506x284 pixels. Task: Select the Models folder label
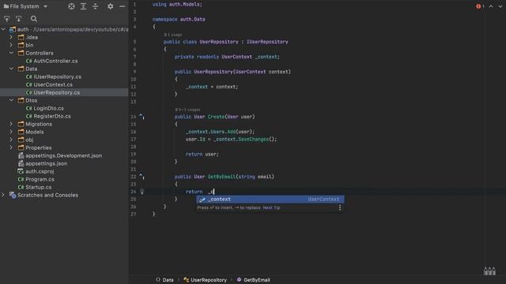(35, 132)
